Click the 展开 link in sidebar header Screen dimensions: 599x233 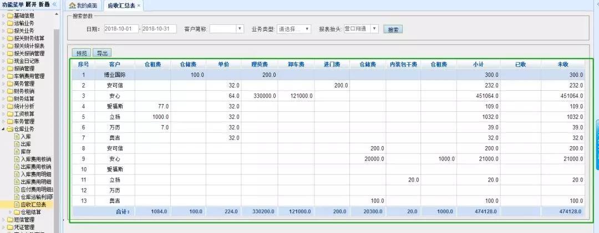(x=31, y=4)
